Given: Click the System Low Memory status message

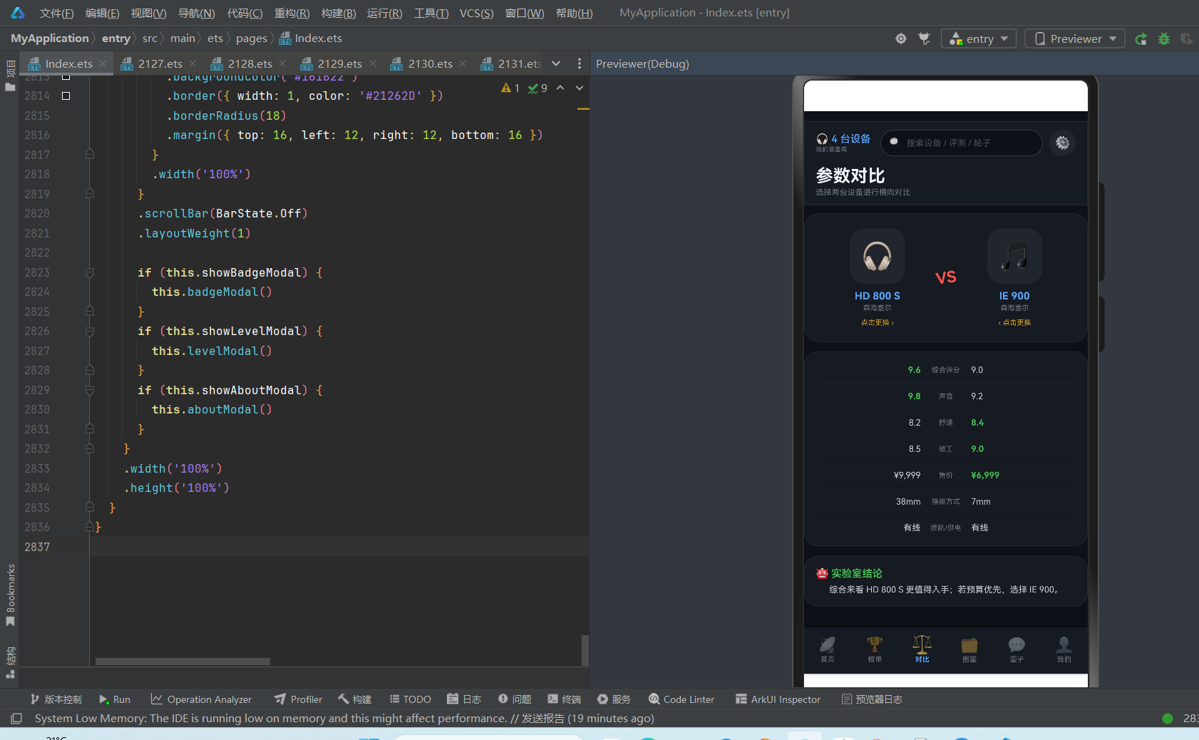Looking at the screenshot, I should [x=344, y=718].
